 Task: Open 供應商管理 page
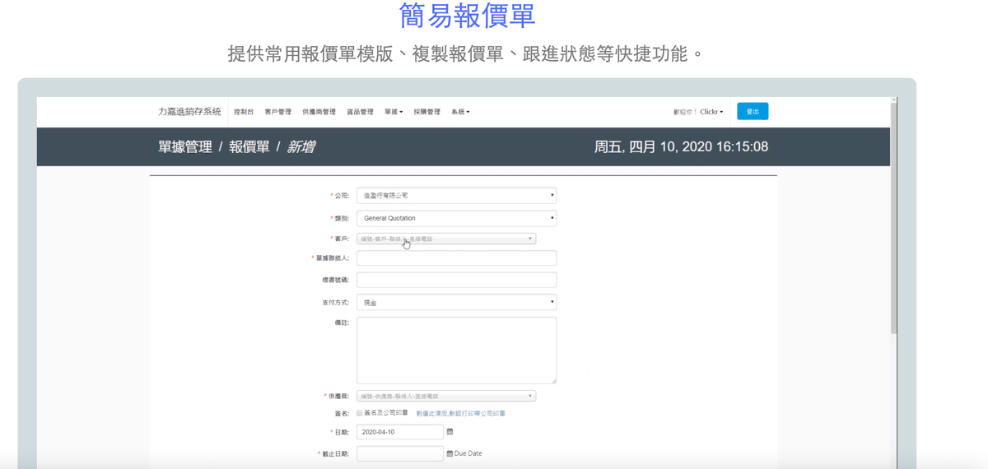pyautogui.click(x=319, y=112)
